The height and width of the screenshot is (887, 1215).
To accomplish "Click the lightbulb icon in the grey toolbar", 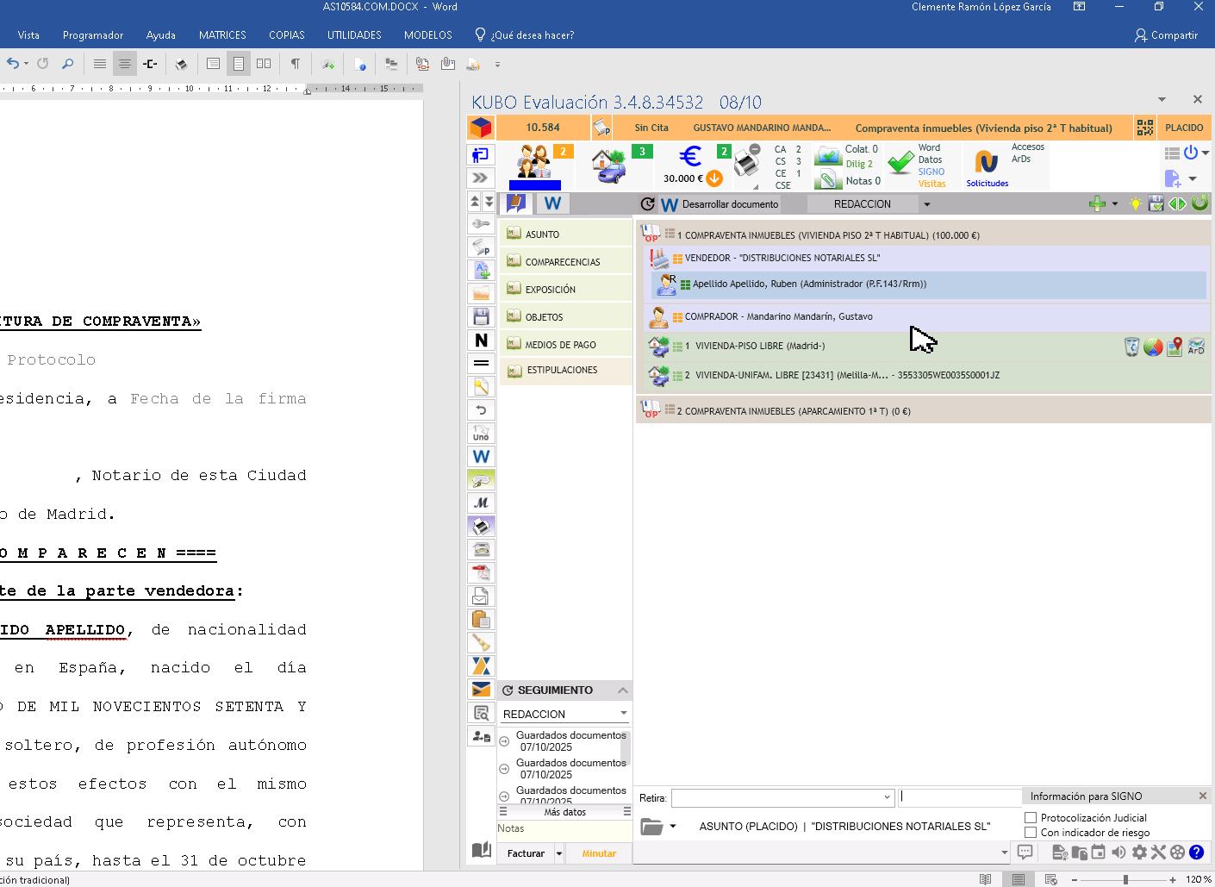I will (1136, 204).
